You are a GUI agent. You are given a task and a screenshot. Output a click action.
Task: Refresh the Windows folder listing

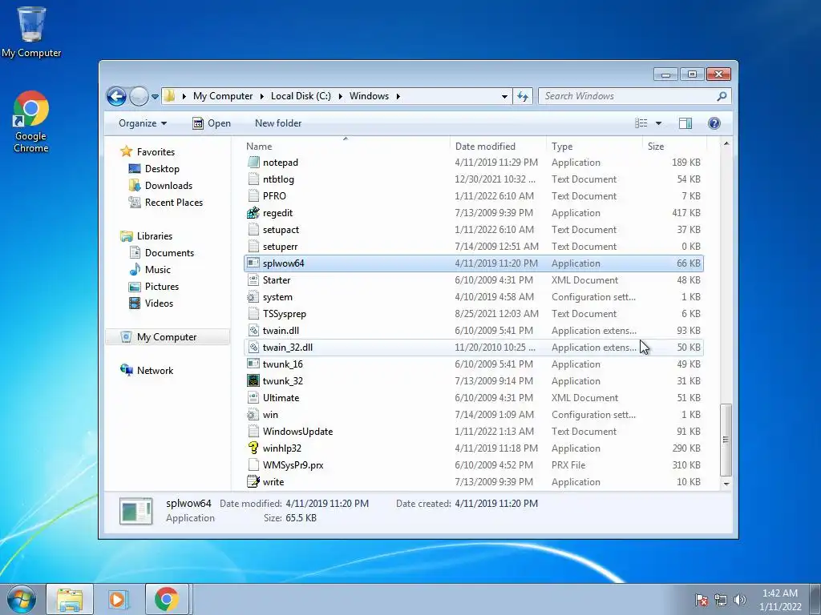click(x=523, y=96)
